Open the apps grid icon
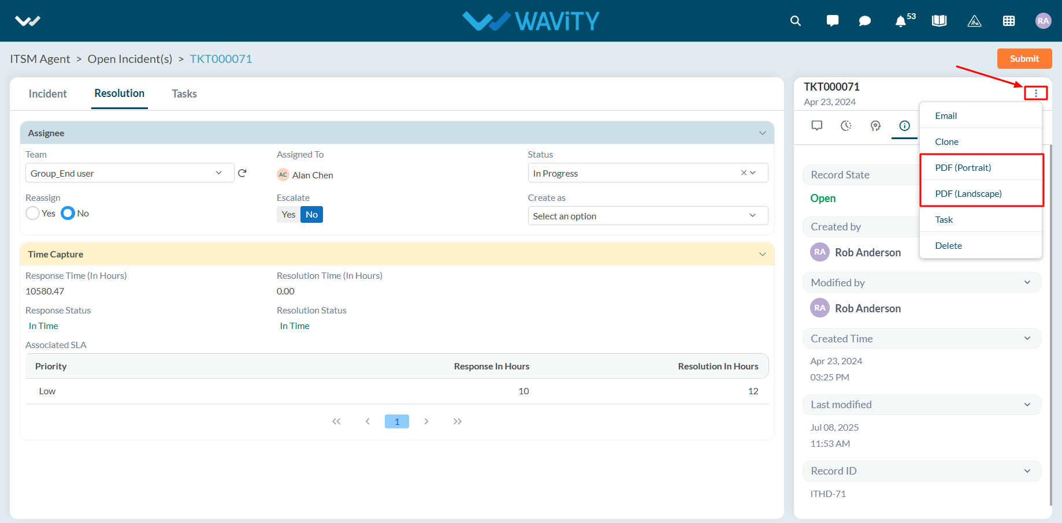 [x=1009, y=21]
